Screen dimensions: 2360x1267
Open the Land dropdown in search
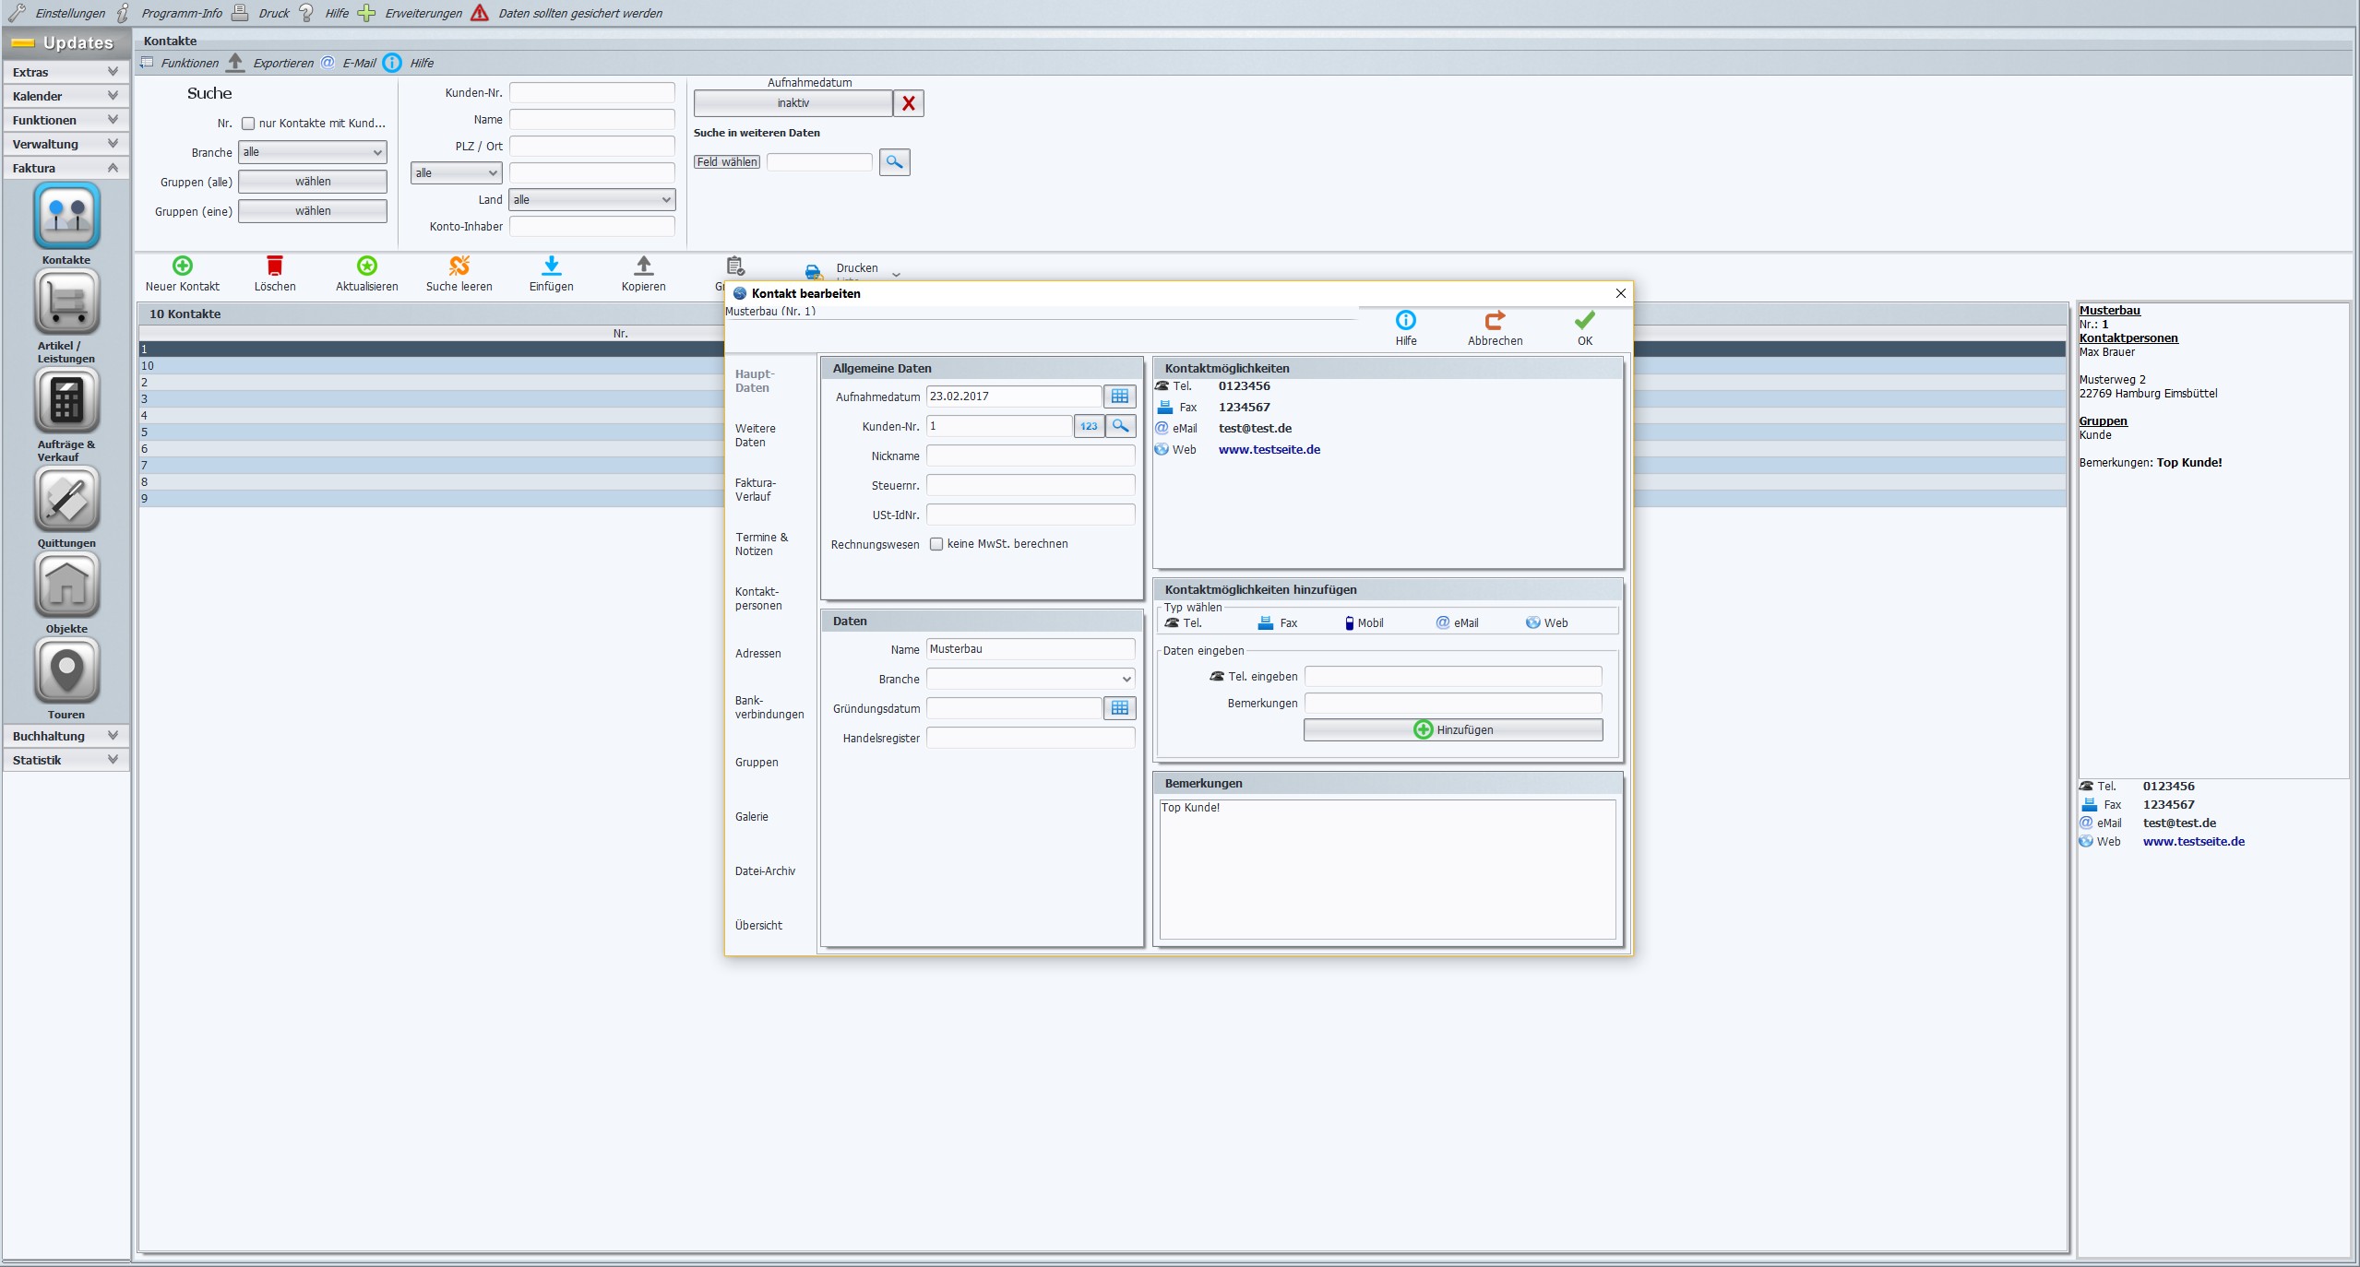pyautogui.click(x=591, y=200)
